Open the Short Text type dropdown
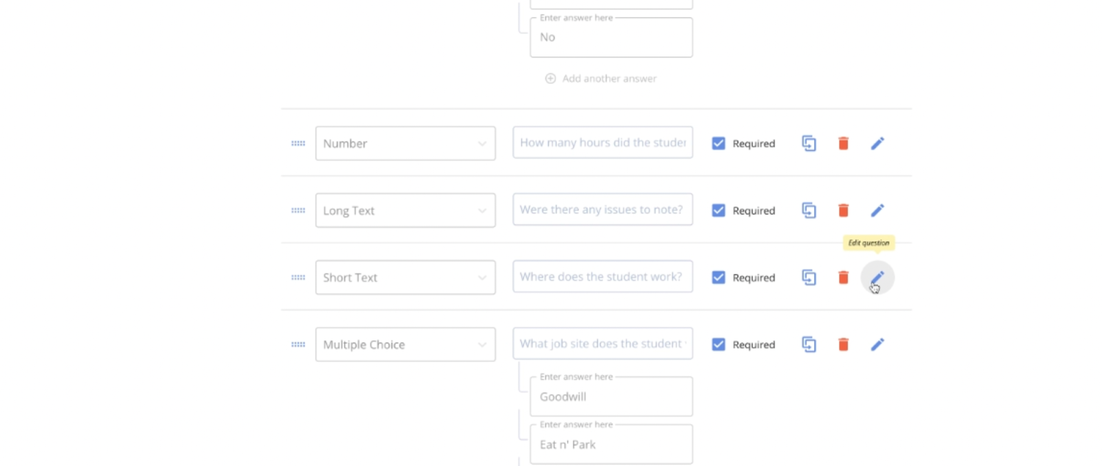Viewport: 1102px width, 466px height. pyautogui.click(x=405, y=277)
